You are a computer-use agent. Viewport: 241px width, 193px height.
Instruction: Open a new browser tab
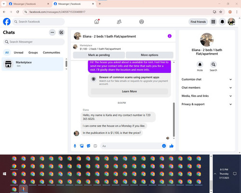[x=100, y=4]
